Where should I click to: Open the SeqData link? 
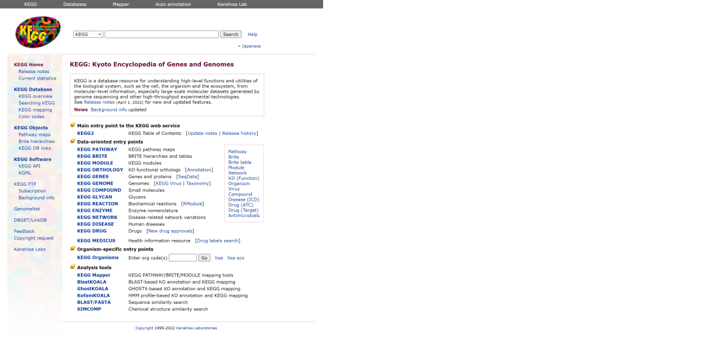tap(187, 177)
